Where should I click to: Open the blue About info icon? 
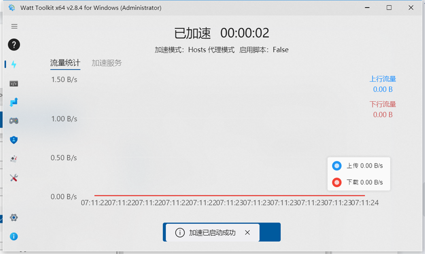(x=14, y=236)
